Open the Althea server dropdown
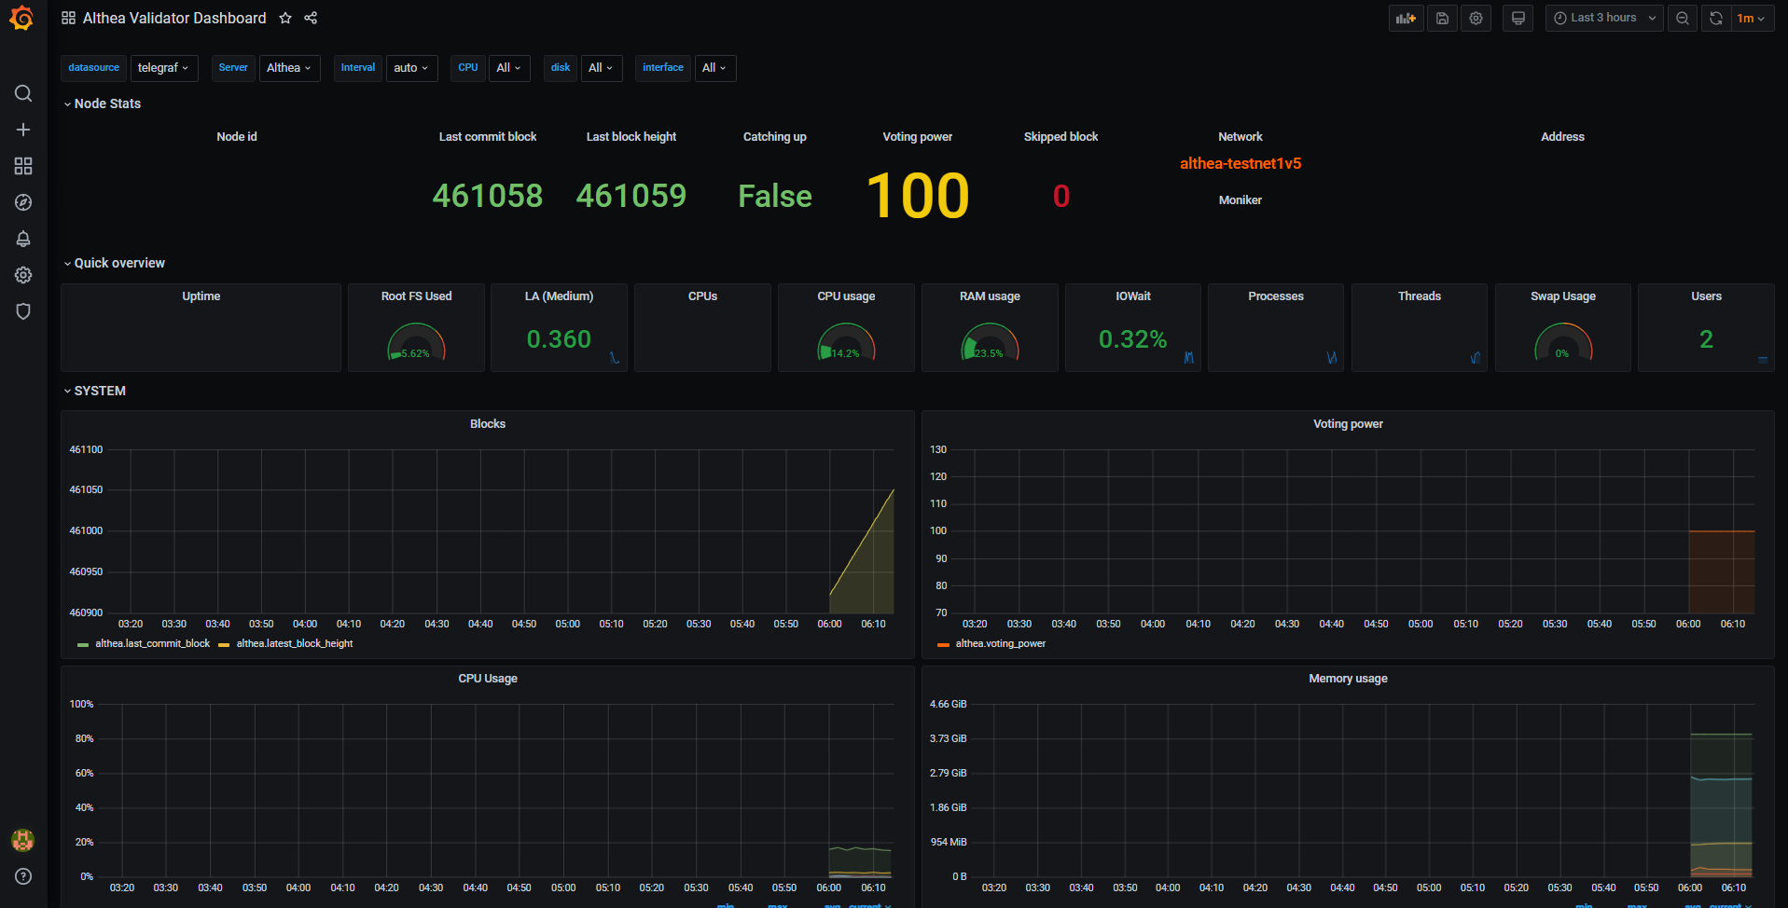The height and width of the screenshot is (908, 1788). point(289,68)
